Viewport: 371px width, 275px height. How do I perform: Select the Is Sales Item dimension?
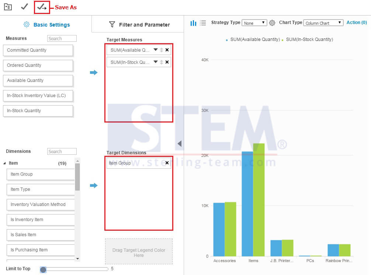(41, 235)
